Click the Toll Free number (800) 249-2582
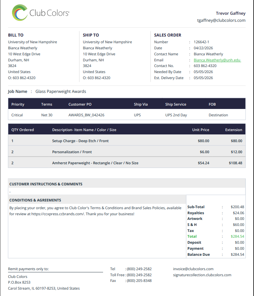 coord(139,275)
